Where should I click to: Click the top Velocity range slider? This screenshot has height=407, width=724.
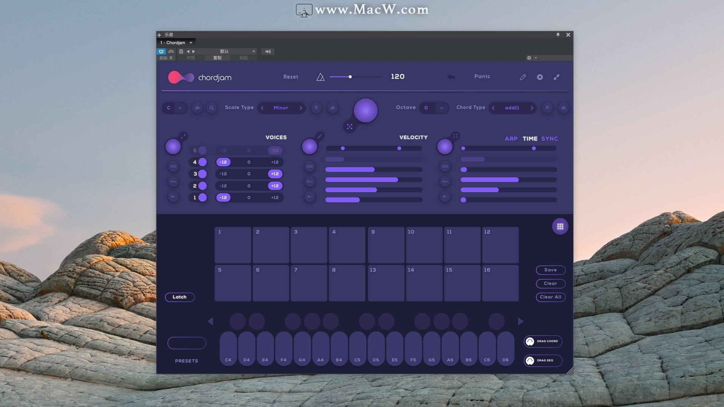coord(374,148)
